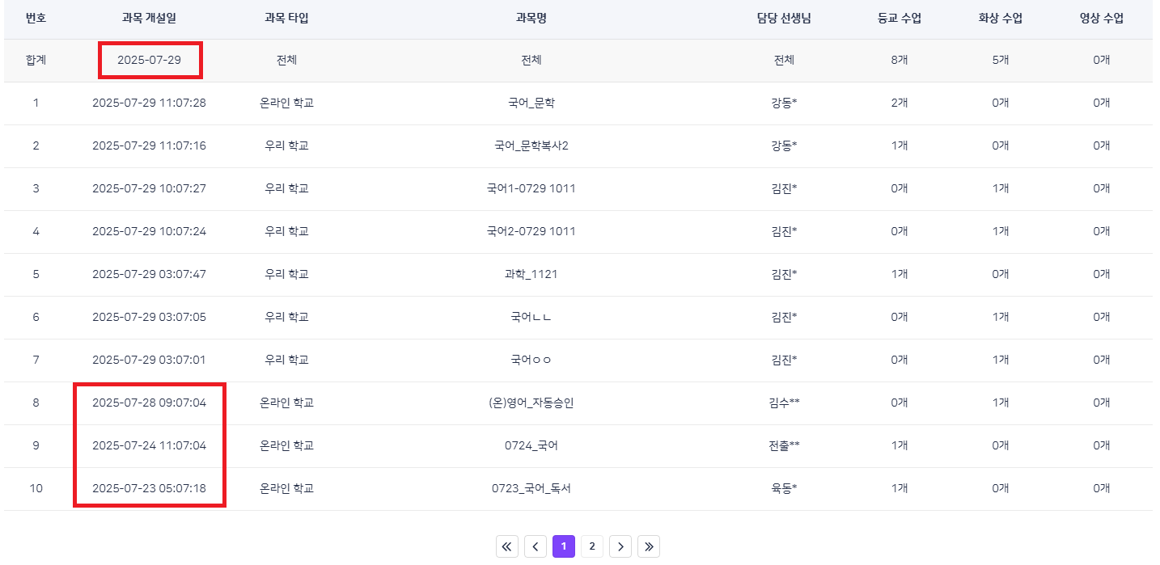This screenshot has height=565, width=1160.
Task: Click the summary date 2025-07-29 cell
Action: [149, 61]
